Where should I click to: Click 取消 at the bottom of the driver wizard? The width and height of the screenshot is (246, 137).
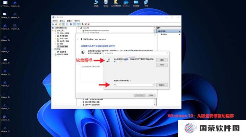[x=151, y=95]
